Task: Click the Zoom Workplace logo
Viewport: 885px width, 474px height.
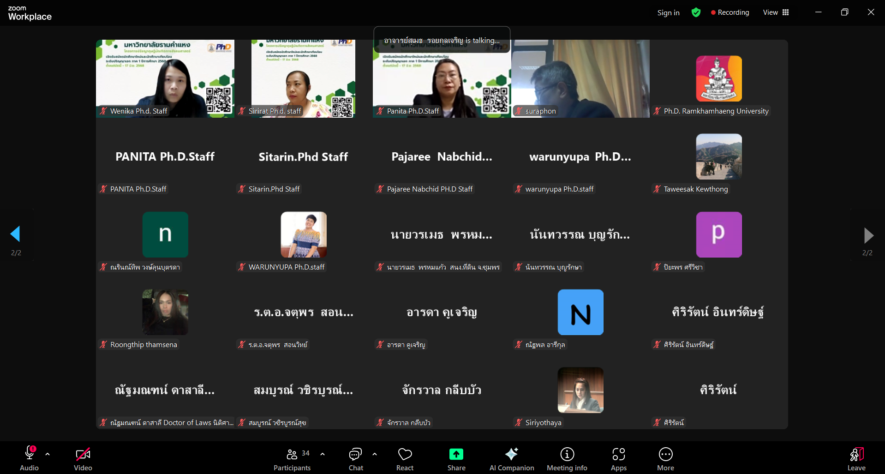Action: [30, 13]
